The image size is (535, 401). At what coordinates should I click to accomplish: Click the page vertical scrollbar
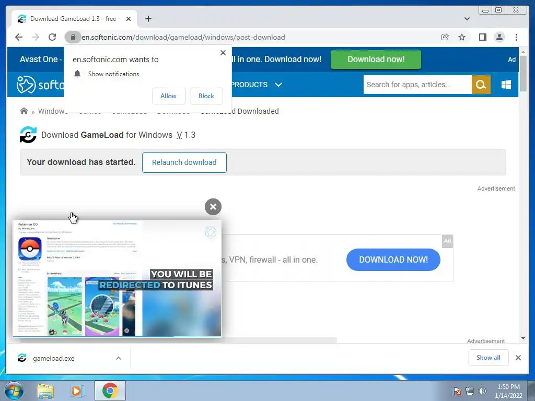523,73
